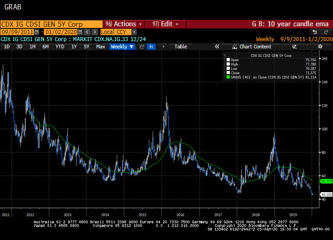This screenshot has width=333, height=240.
Task: Click the start date field 09/09/2011
Action: point(17,32)
